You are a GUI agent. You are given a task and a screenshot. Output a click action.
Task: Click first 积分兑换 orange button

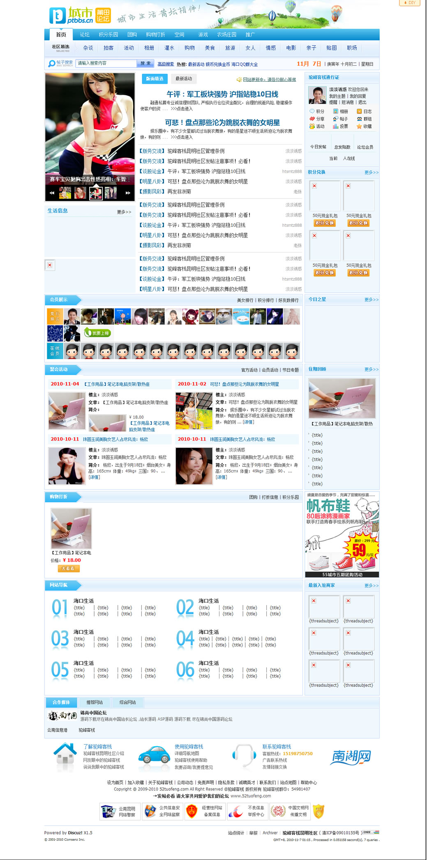click(x=325, y=223)
